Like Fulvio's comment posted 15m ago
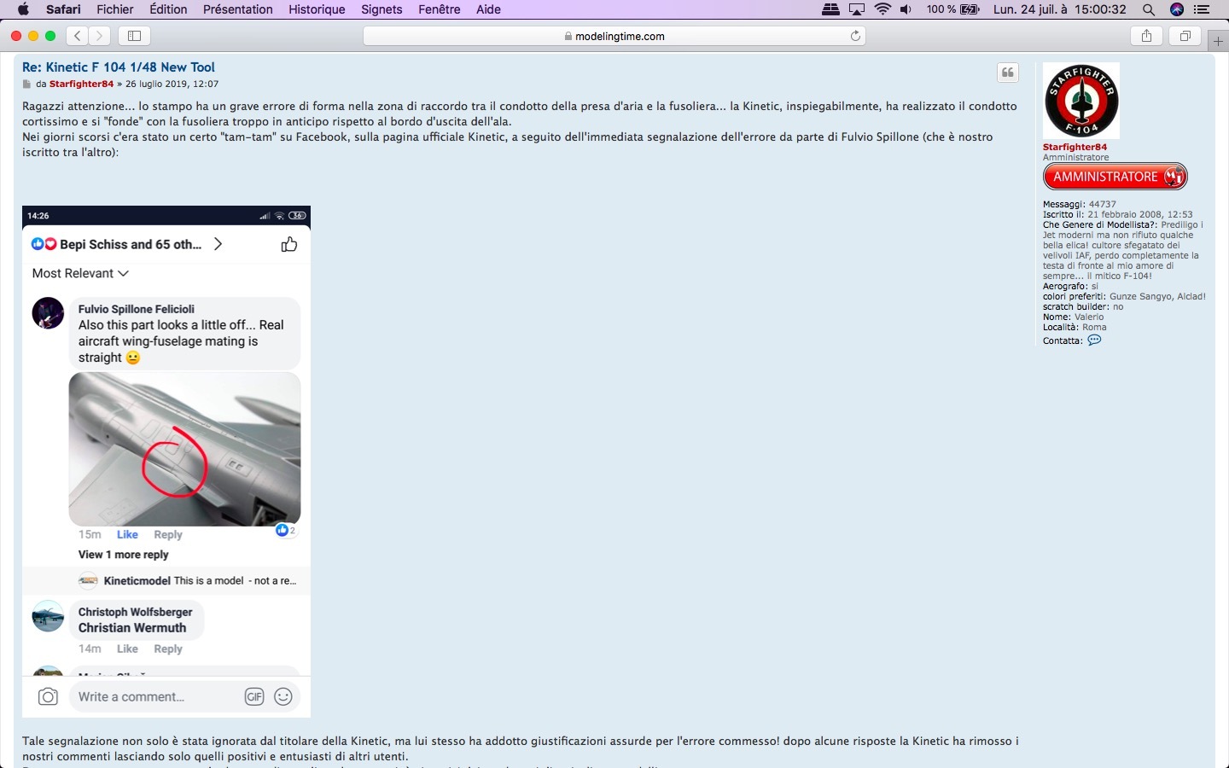The width and height of the screenshot is (1229, 768). point(127,534)
